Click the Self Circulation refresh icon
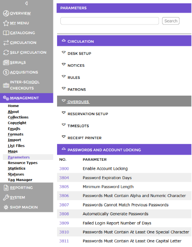The height and width of the screenshot is (247, 192). 6,52
